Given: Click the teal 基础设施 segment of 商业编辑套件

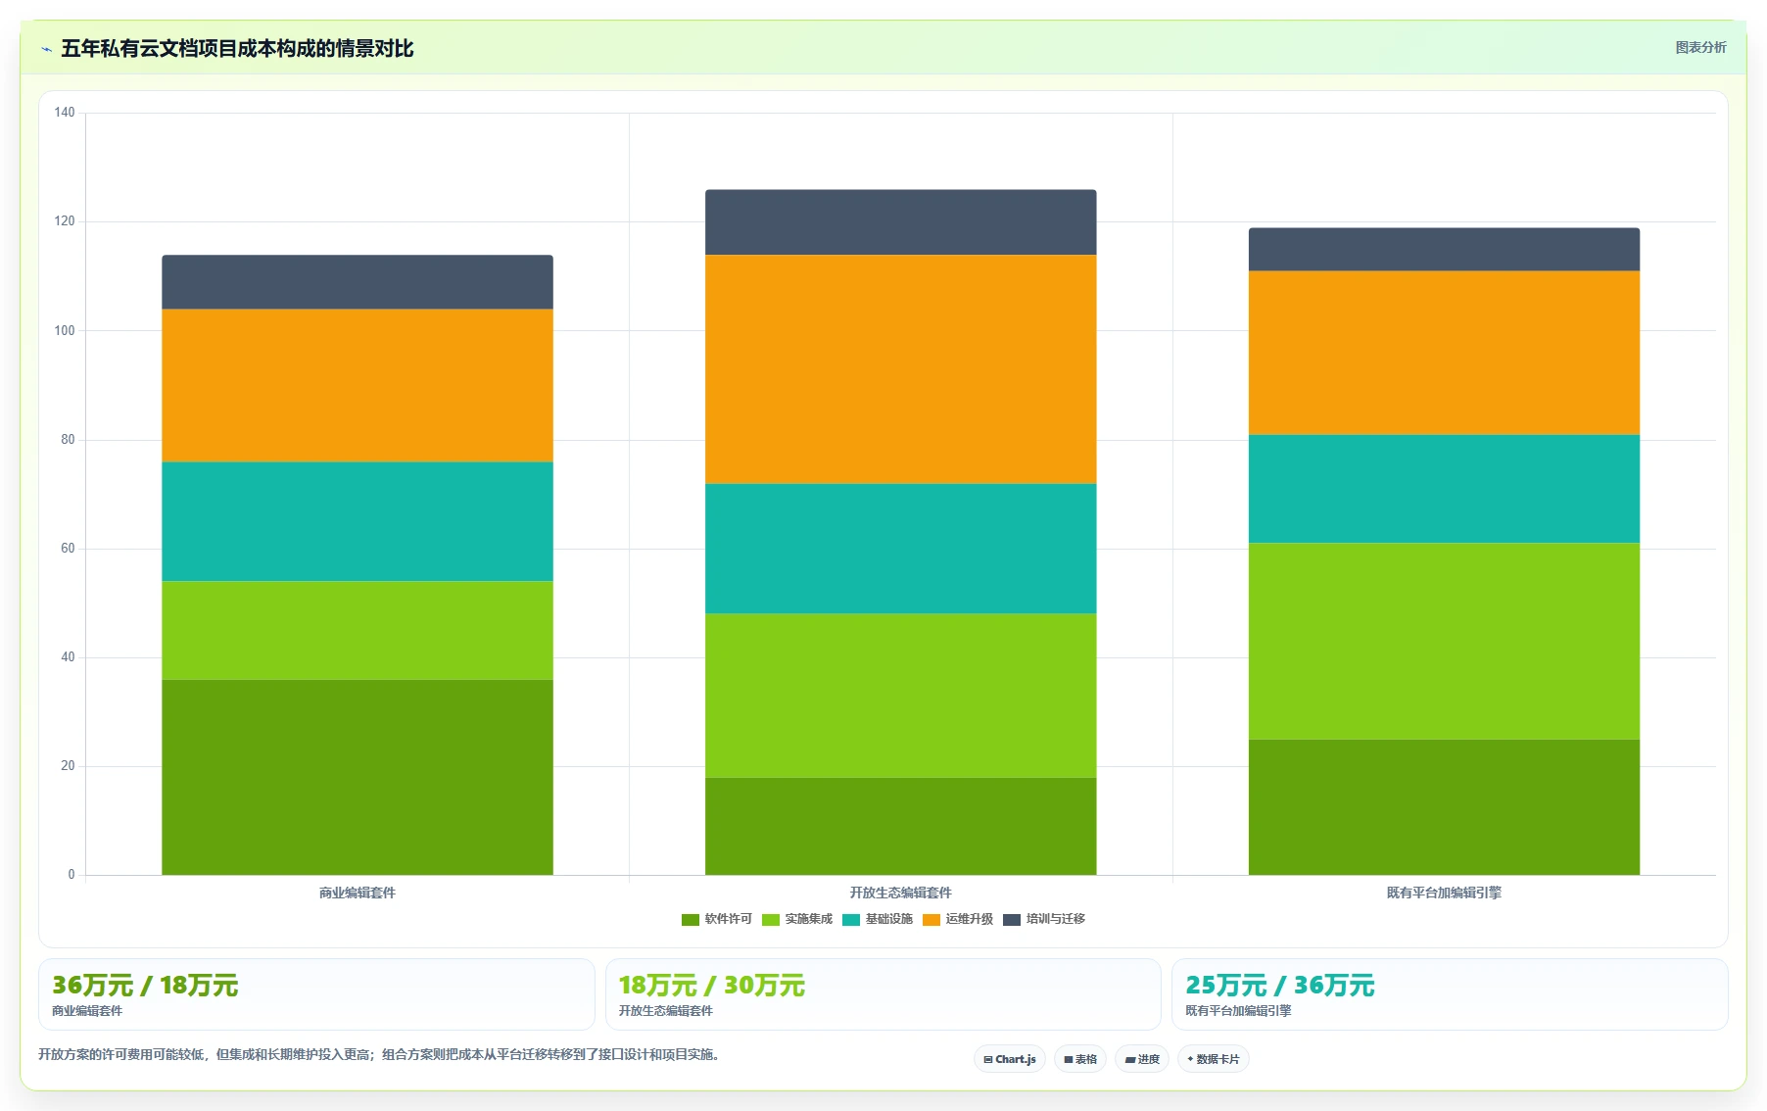Looking at the screenshot, I should click(358, 522).
